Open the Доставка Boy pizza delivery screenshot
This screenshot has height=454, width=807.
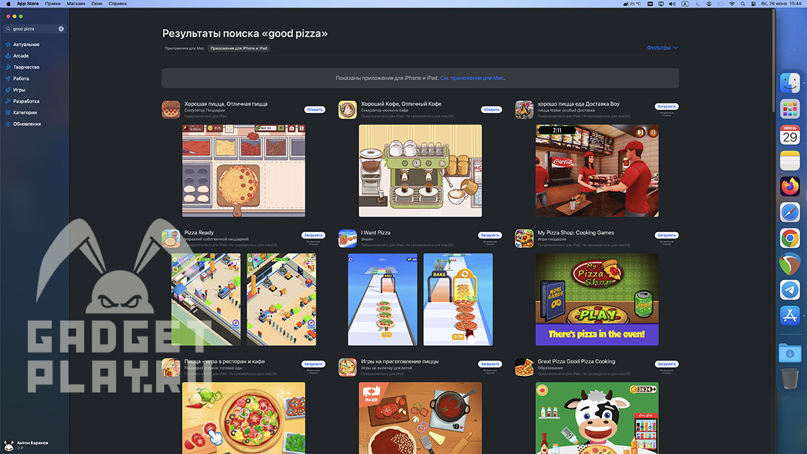pos(597,171)
